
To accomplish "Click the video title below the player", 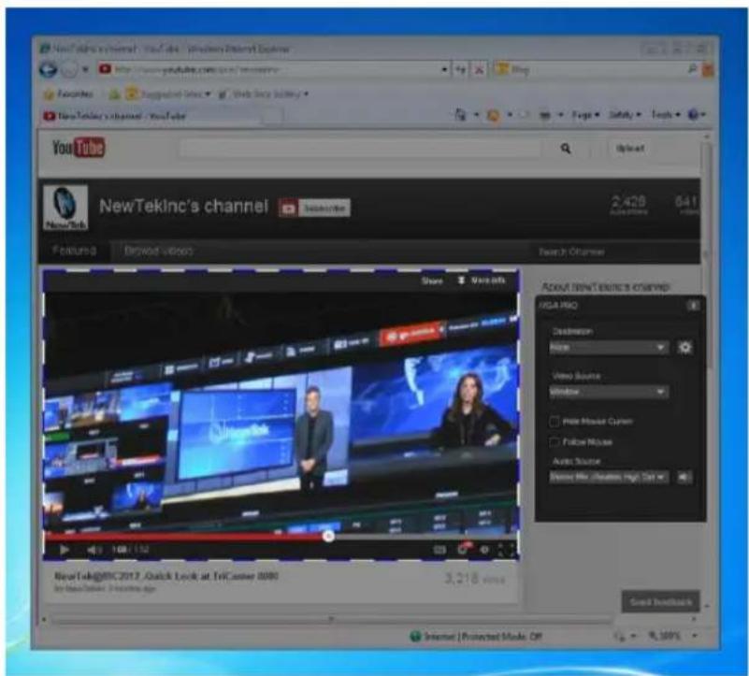I will 166,576.
